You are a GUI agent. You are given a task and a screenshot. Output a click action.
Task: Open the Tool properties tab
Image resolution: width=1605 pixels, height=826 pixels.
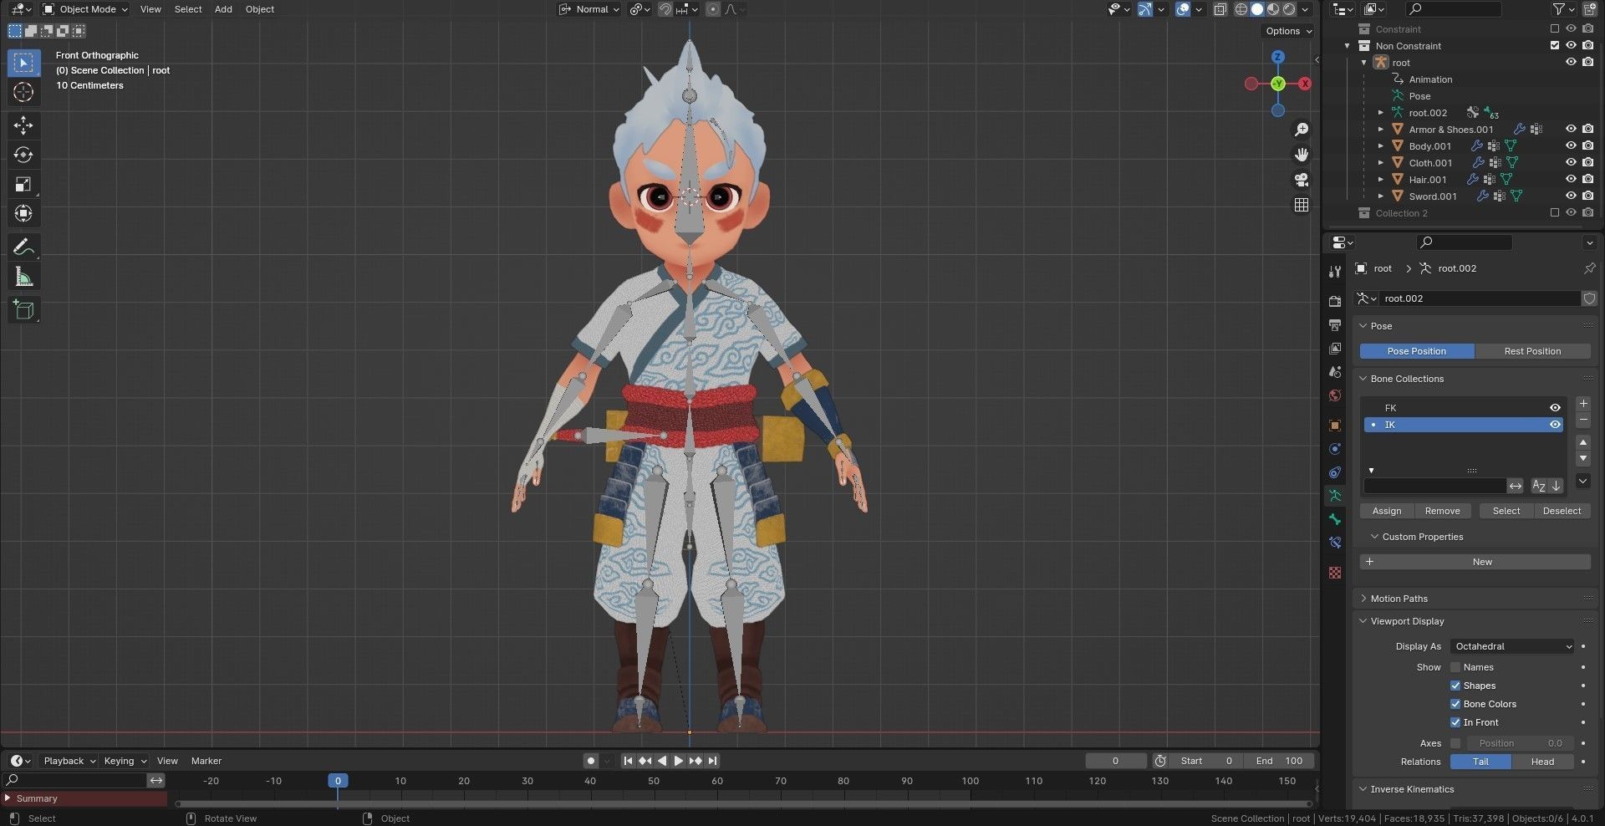(x=1335, y=271)
